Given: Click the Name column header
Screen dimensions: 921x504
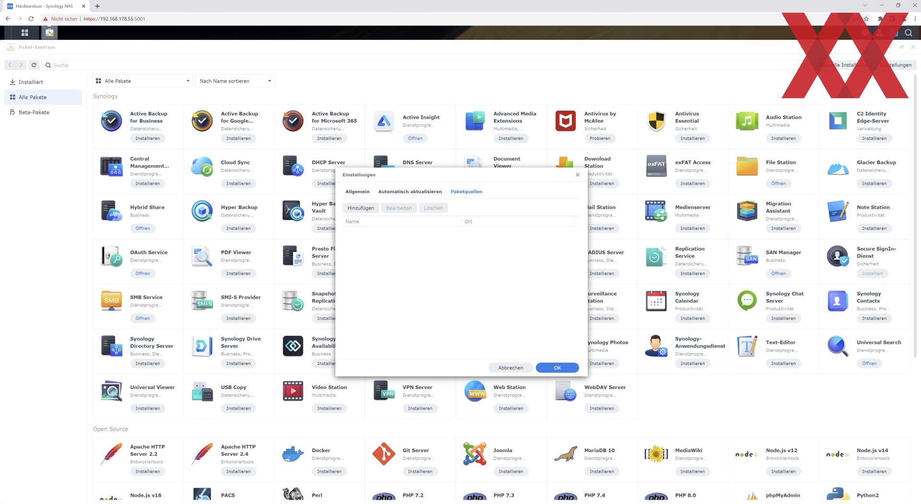Looking at the screenshot, I should click(402, 221).
